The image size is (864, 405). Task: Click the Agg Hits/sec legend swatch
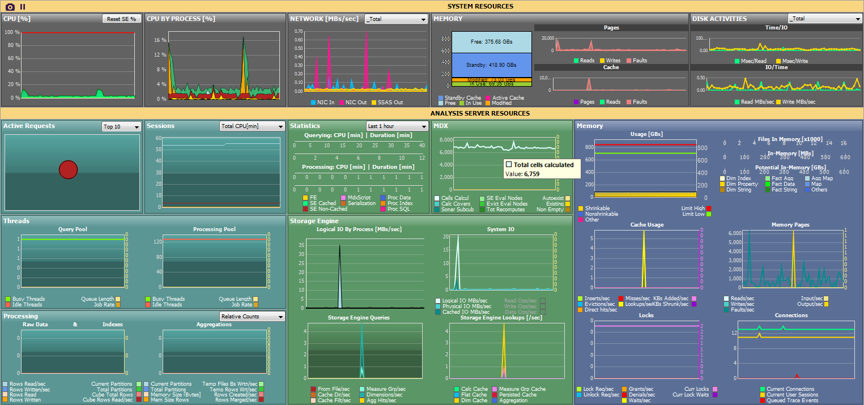tap(362, 400)
